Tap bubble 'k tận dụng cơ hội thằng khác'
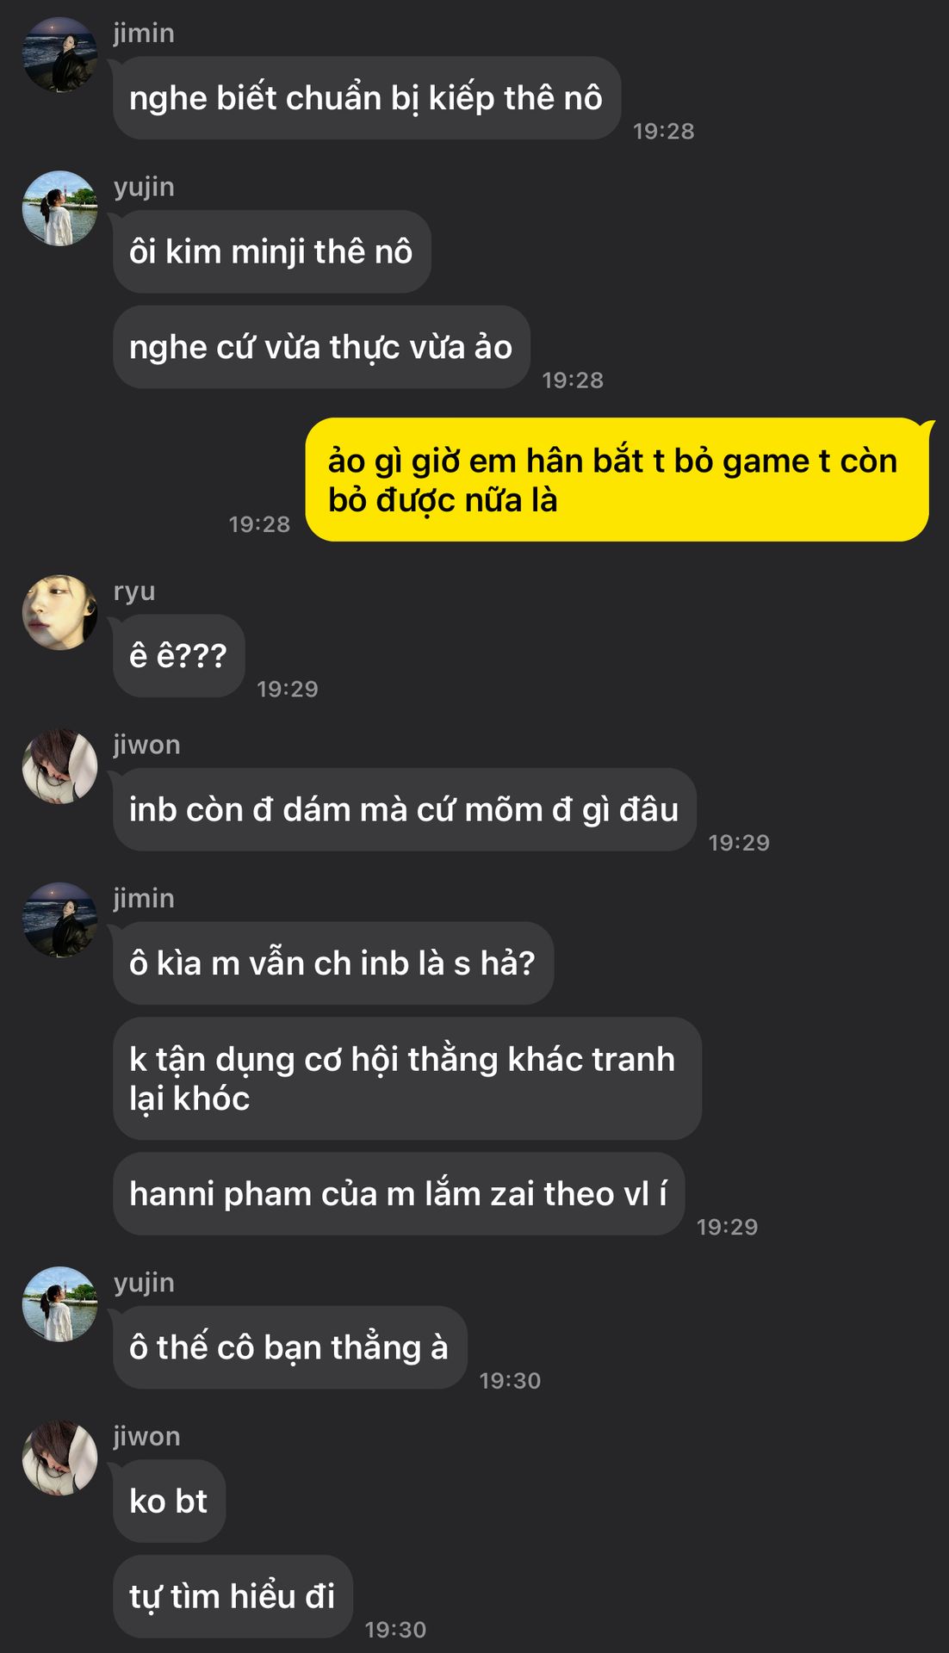949x1653 pixels. (x=407, y=1079)
